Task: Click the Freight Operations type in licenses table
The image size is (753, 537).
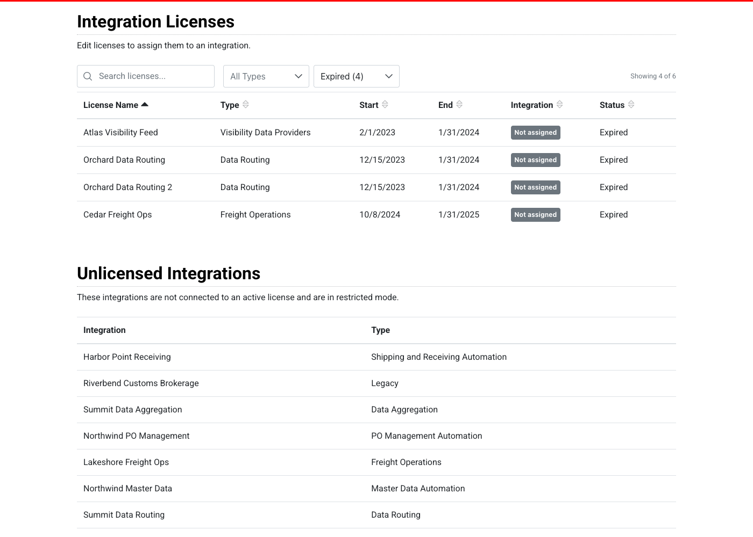Action: pyautogui.click(x=255, y=215)
